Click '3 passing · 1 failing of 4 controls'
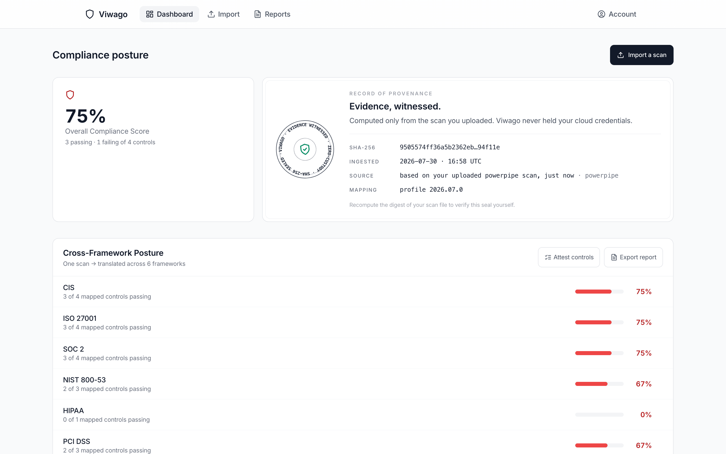This screenshot has width=726, height=454. 110,142
